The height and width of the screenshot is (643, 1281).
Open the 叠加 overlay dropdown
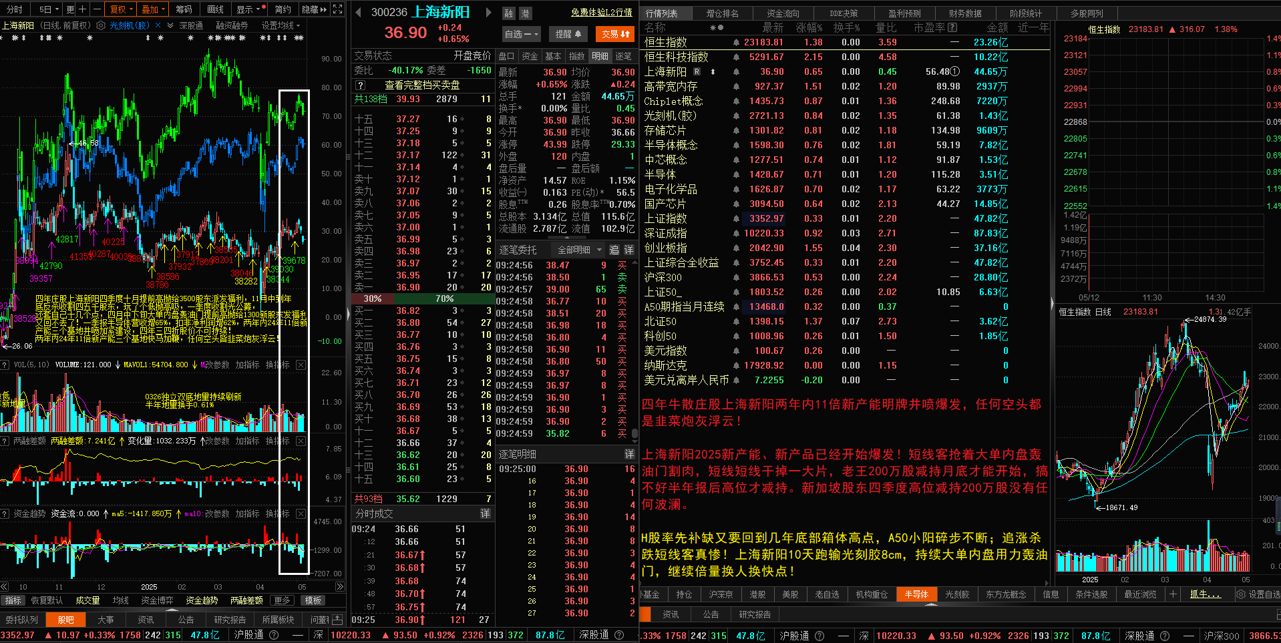[154, 9]
